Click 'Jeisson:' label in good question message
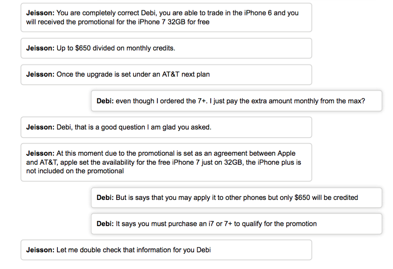The image size is (393, 269). (x=40, y=127)
